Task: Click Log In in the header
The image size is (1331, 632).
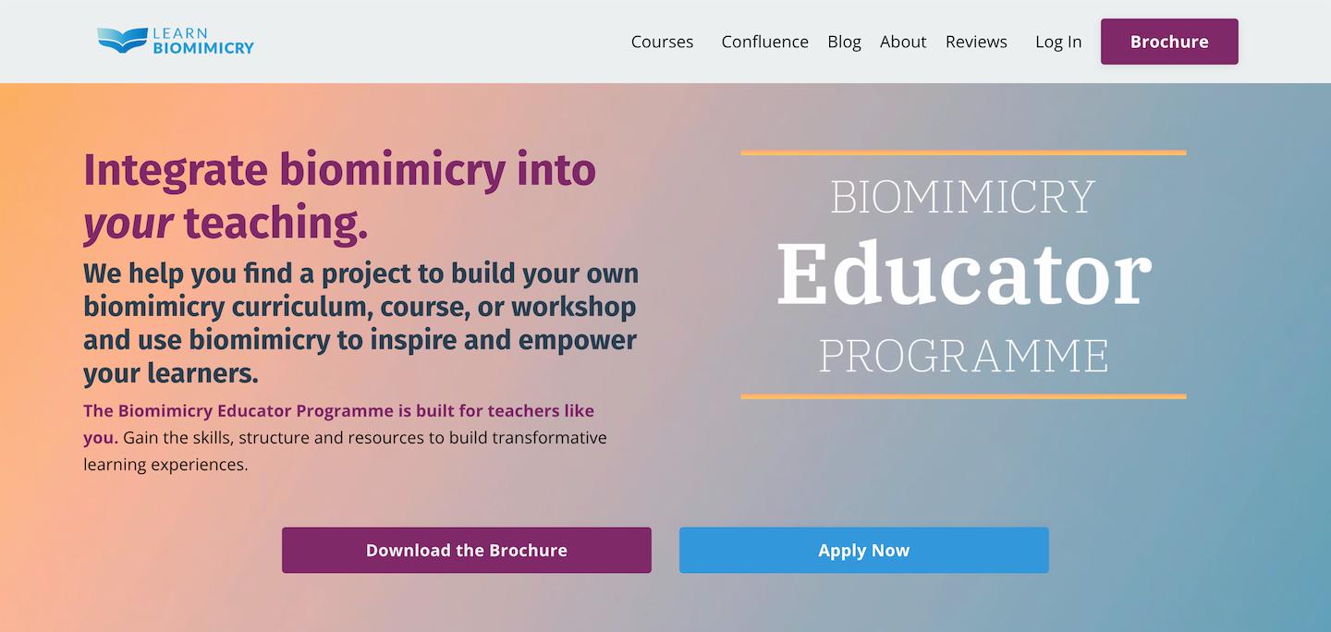Action: pyautogui.click(x=1058, y=42)
